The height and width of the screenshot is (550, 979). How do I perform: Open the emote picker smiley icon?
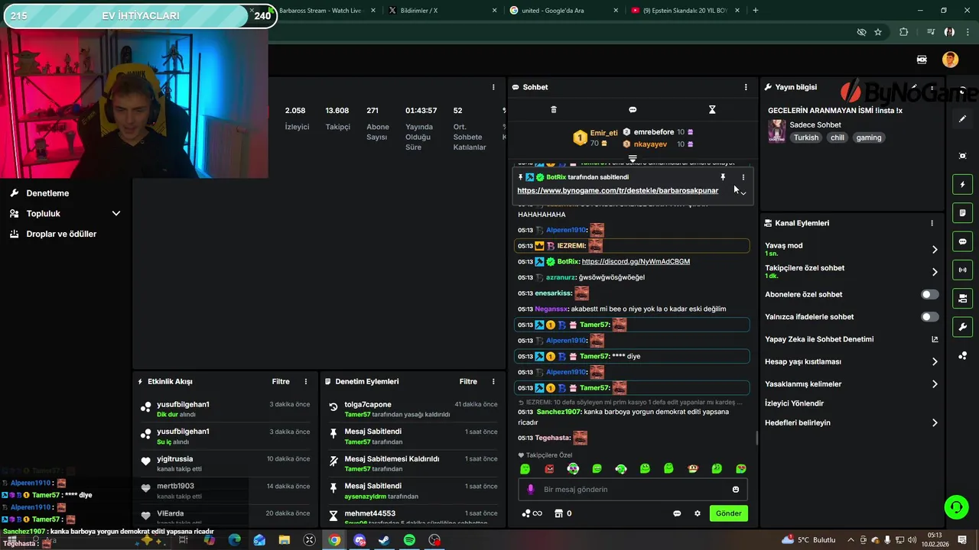[736, 490]
